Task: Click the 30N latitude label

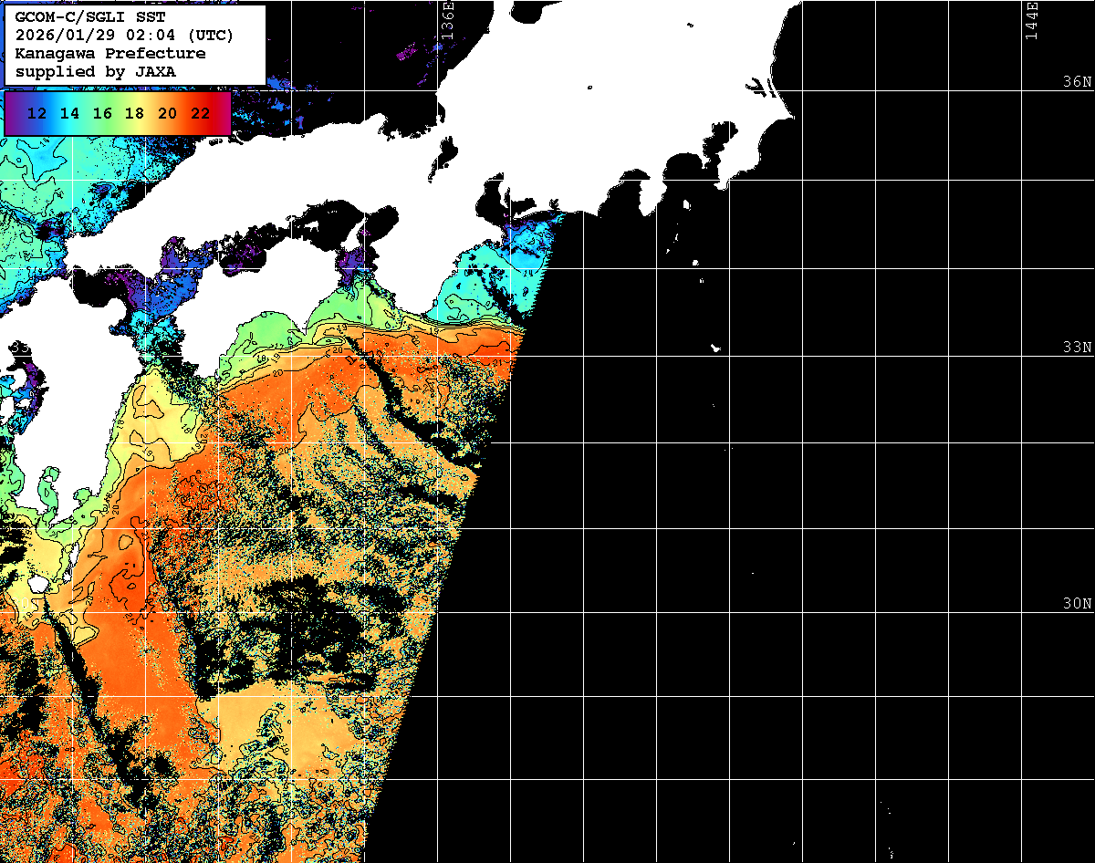Action: [x=1076, y=604]
